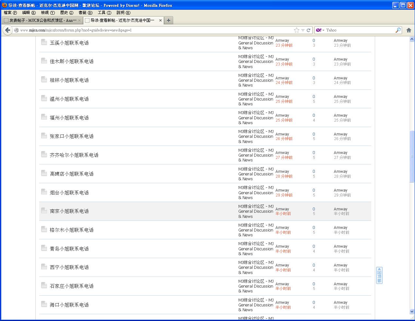
Task: Bookmark this page with the star icon
Action: coord(296,30)
